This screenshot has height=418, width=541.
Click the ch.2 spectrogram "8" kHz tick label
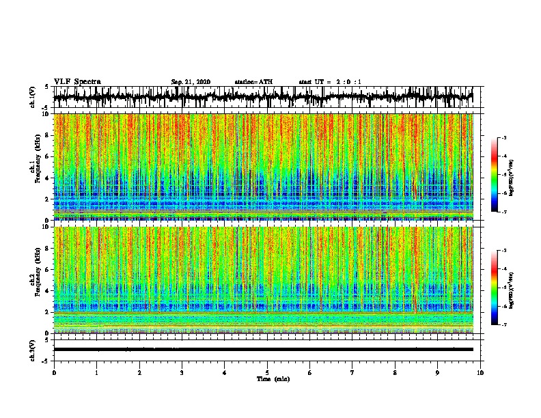pyautogui.click(x=48, y=249)
